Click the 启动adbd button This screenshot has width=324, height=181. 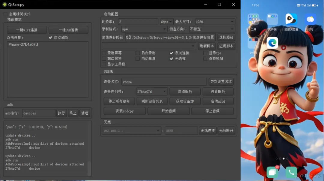pyautogui.click(x=218, y=101)
